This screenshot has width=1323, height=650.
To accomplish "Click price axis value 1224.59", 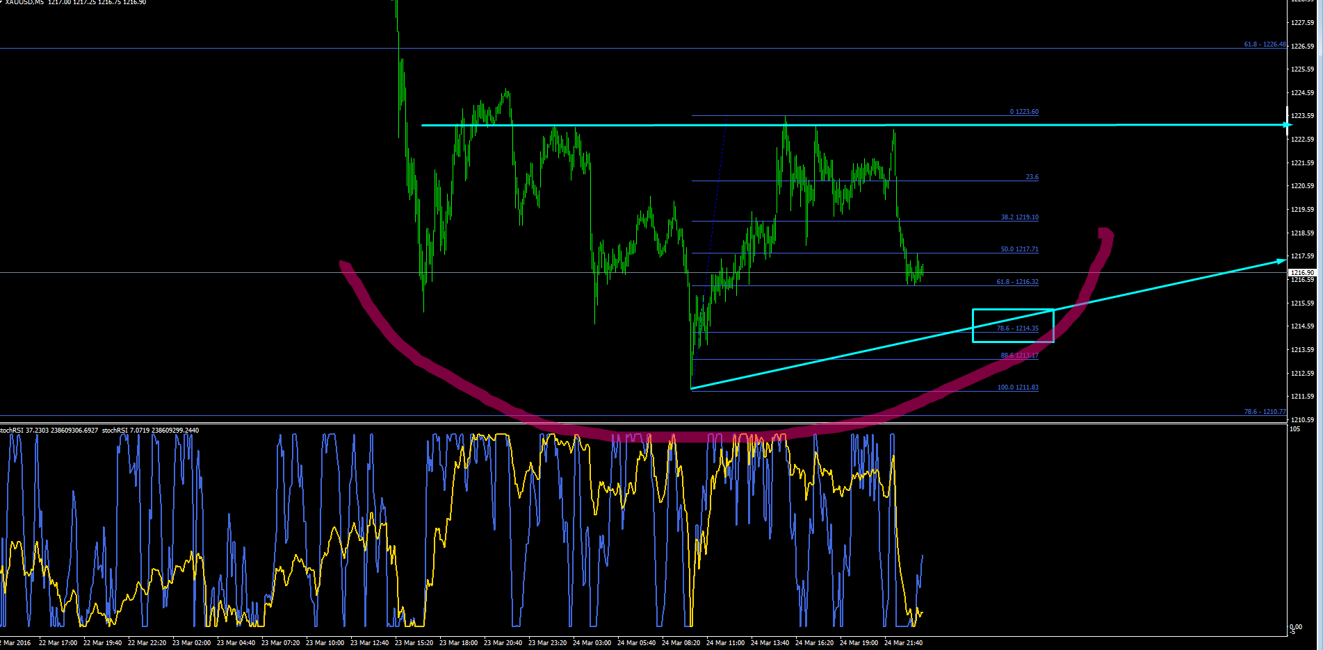I will [x=1302, y=93].
